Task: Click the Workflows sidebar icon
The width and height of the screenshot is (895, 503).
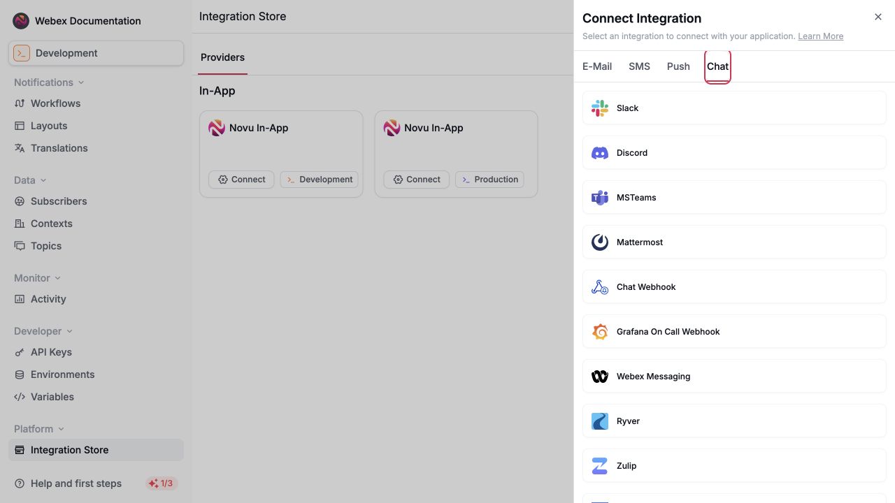Action: click(20, 103)
